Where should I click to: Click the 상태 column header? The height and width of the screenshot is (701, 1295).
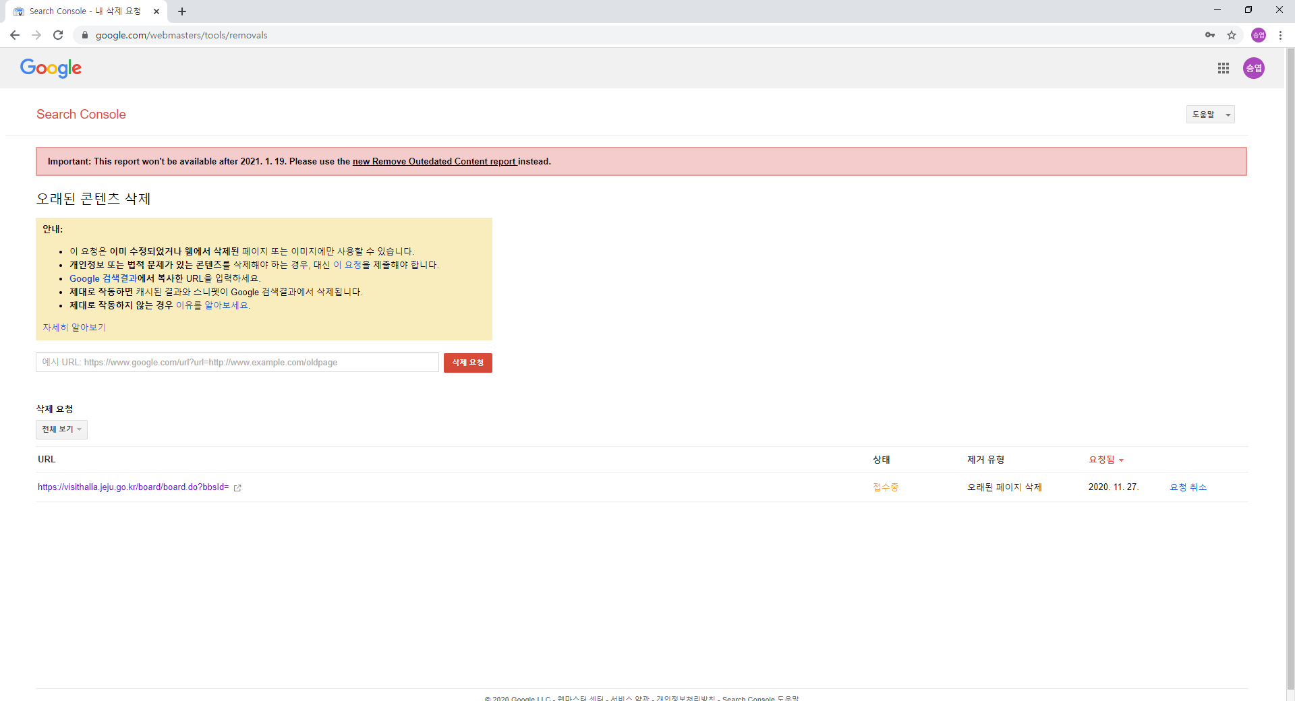tap(882, 460)
